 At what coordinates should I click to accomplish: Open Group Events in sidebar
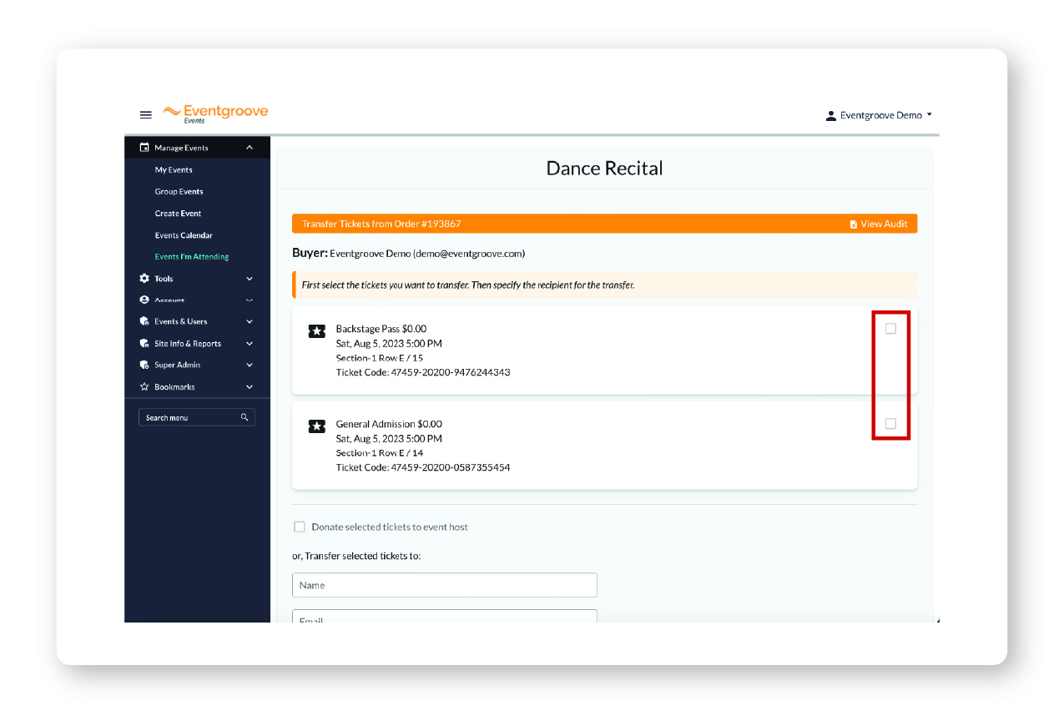click(179, 192)
